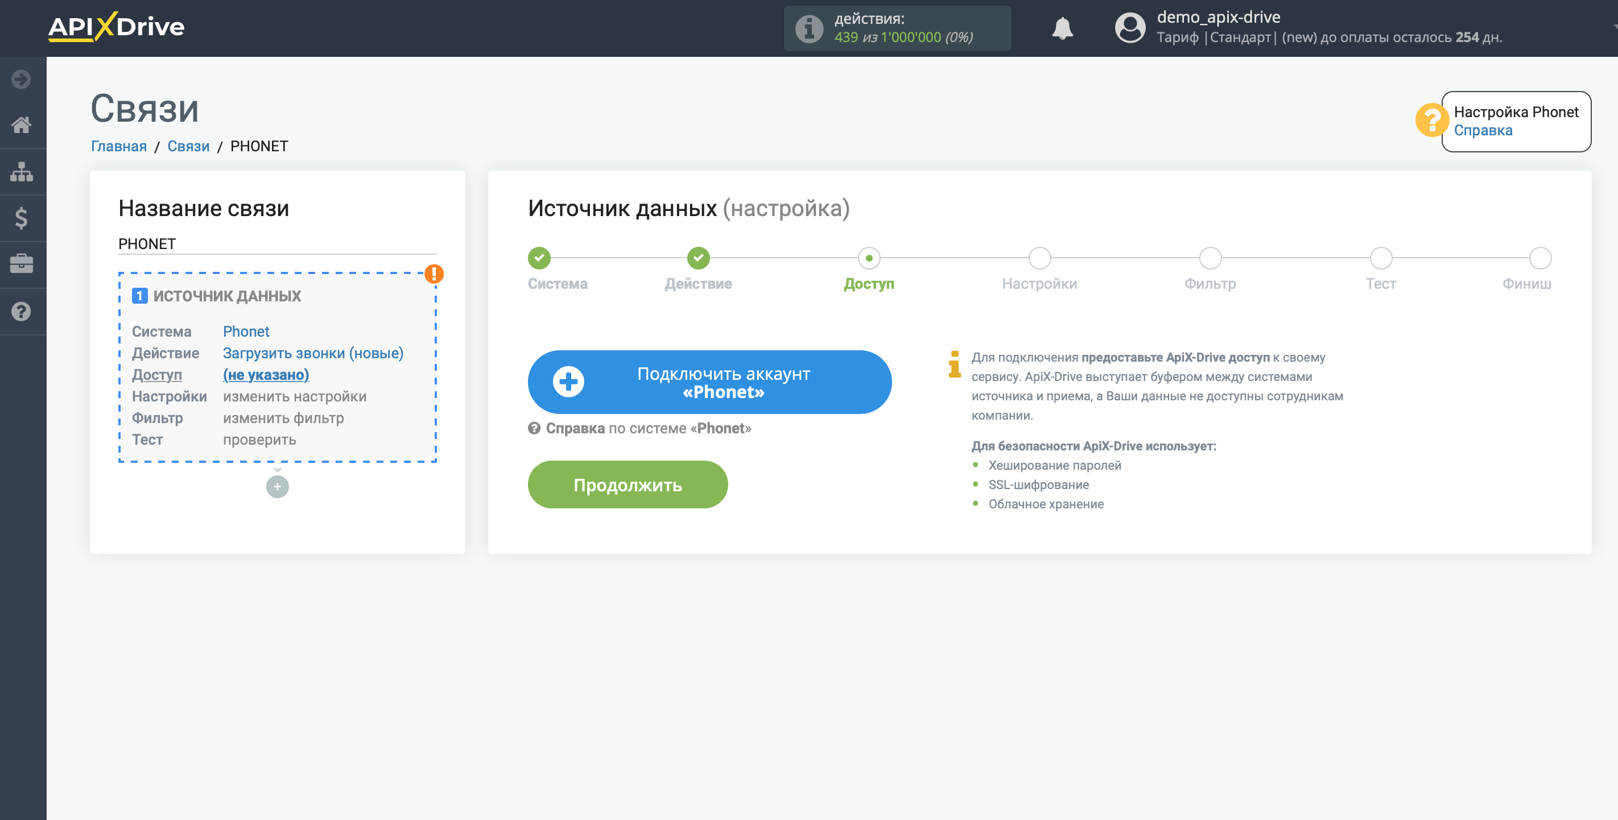Add new block with plus circle
This screenshot has height=820, width=1618.
click(277, 487)
